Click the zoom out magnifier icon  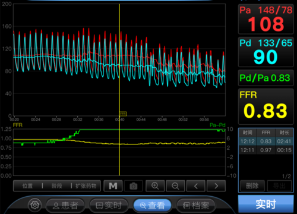tap(175, 186)
